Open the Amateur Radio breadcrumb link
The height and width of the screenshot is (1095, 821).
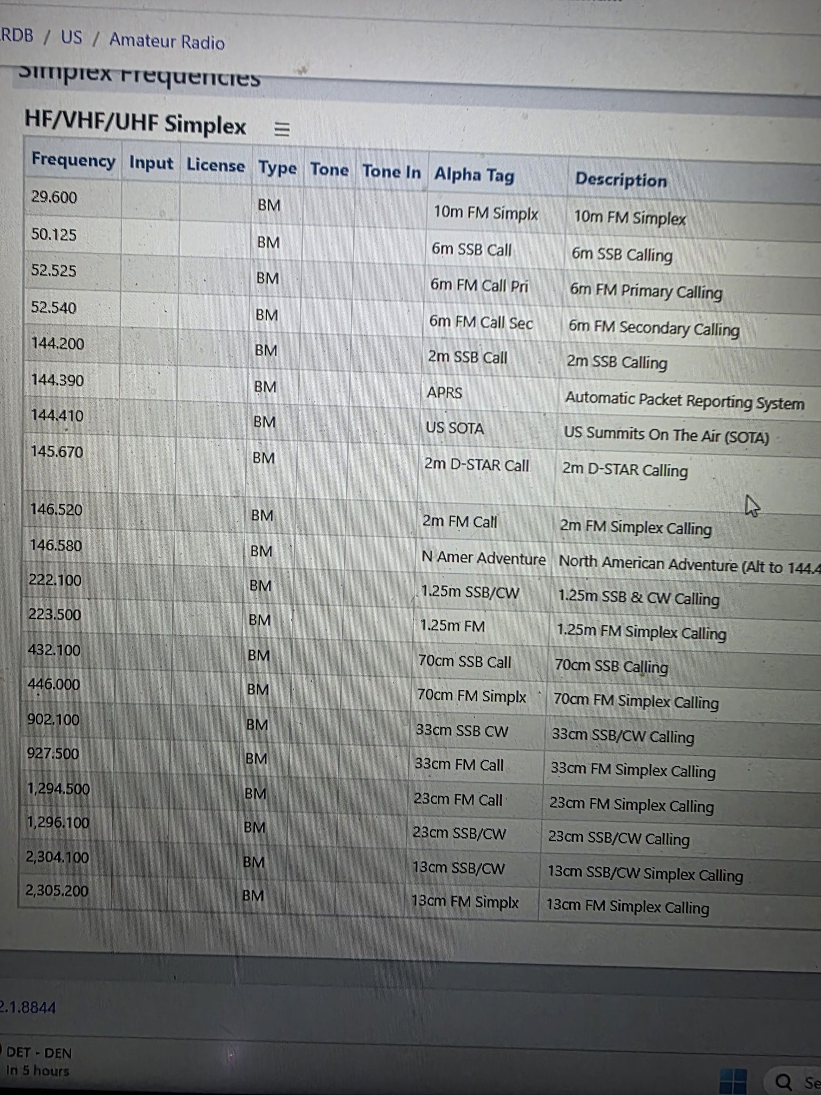pyautogui.click(x=167, y=41)
